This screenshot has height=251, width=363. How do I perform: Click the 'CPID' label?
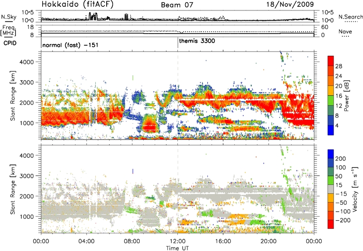10,43
